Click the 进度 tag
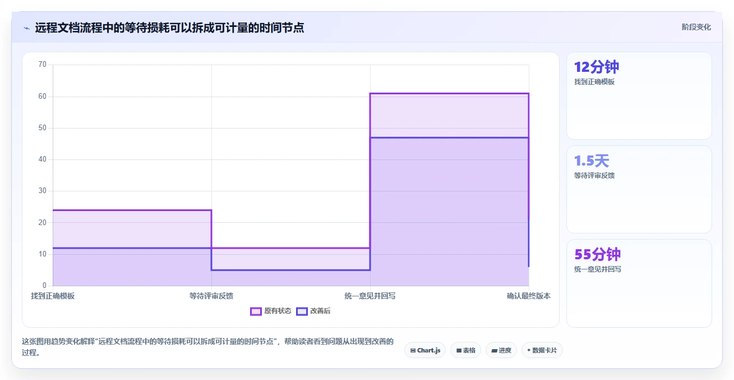This screenshot has height=380, width=734. pyautogui.click(x=501, y=350)
